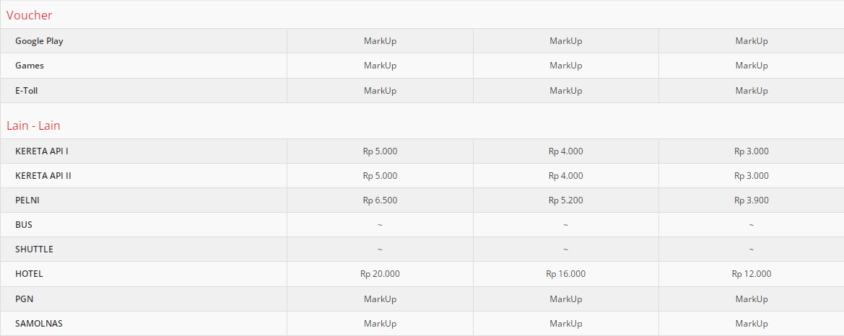The width and height of the screenshot is (844, 336).
Task: Select the KERETA API I row label
Action: point(42,151)
